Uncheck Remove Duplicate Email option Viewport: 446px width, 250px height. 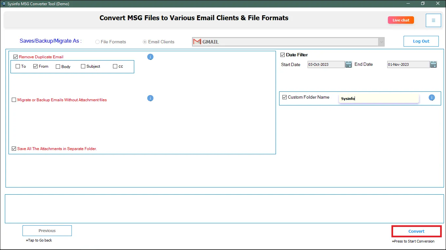coord(16,57)
